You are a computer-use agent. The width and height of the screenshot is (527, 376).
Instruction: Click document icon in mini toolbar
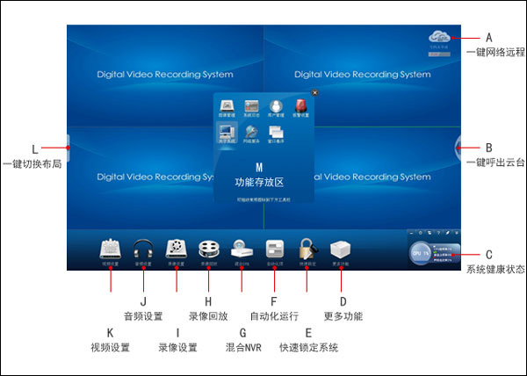[430, 233]
